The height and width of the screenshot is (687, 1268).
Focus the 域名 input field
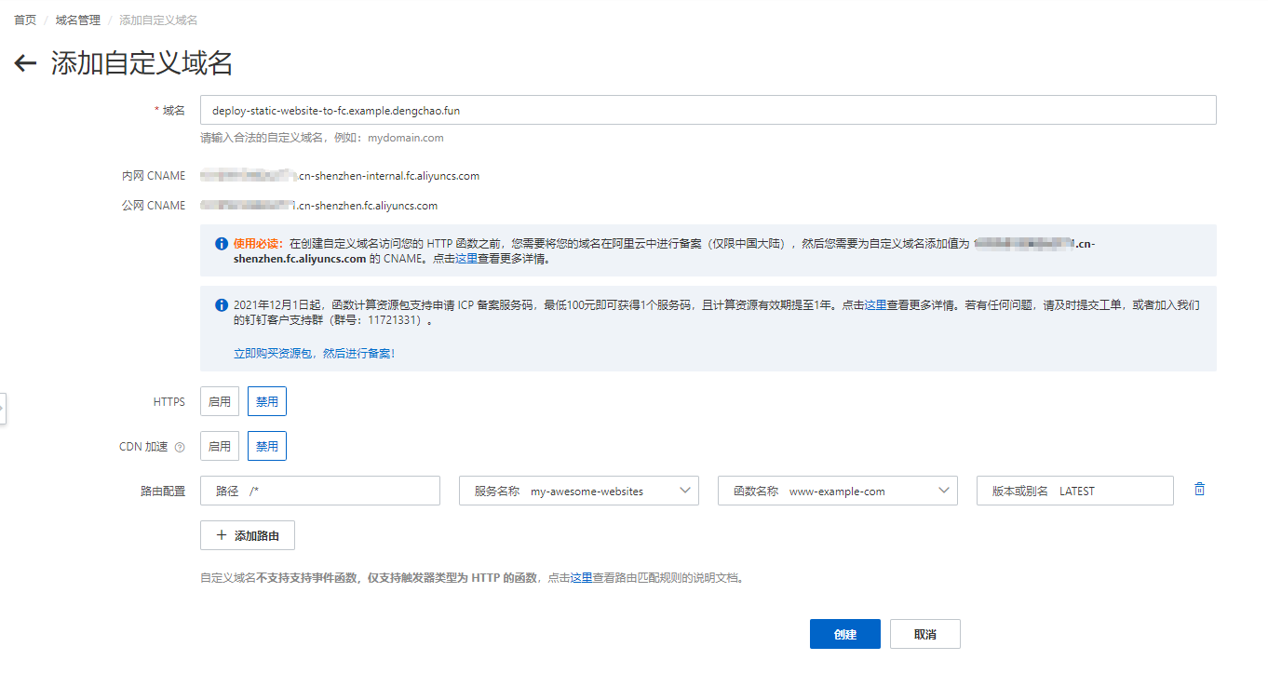click(708, 110)
